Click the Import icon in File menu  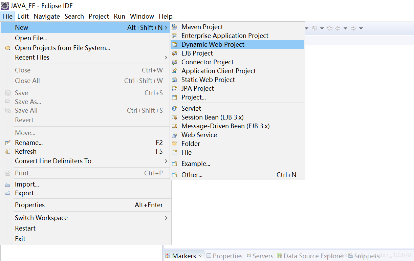(x=8, y=184)
